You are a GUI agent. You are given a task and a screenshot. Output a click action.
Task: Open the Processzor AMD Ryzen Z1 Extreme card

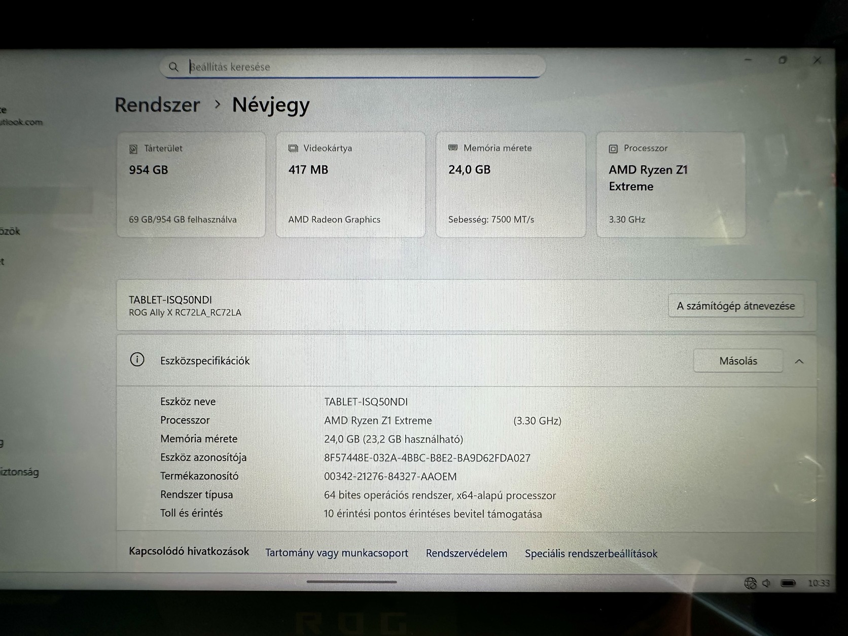point(670,185)
